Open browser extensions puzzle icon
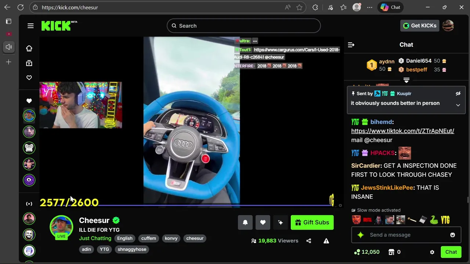Screen dimensions: 470x264 315,7
